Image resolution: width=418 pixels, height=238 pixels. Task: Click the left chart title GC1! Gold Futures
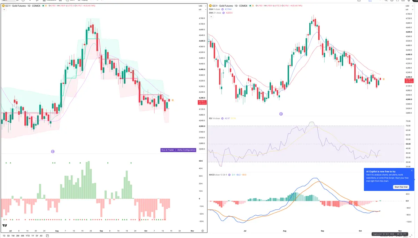point(22,6)
